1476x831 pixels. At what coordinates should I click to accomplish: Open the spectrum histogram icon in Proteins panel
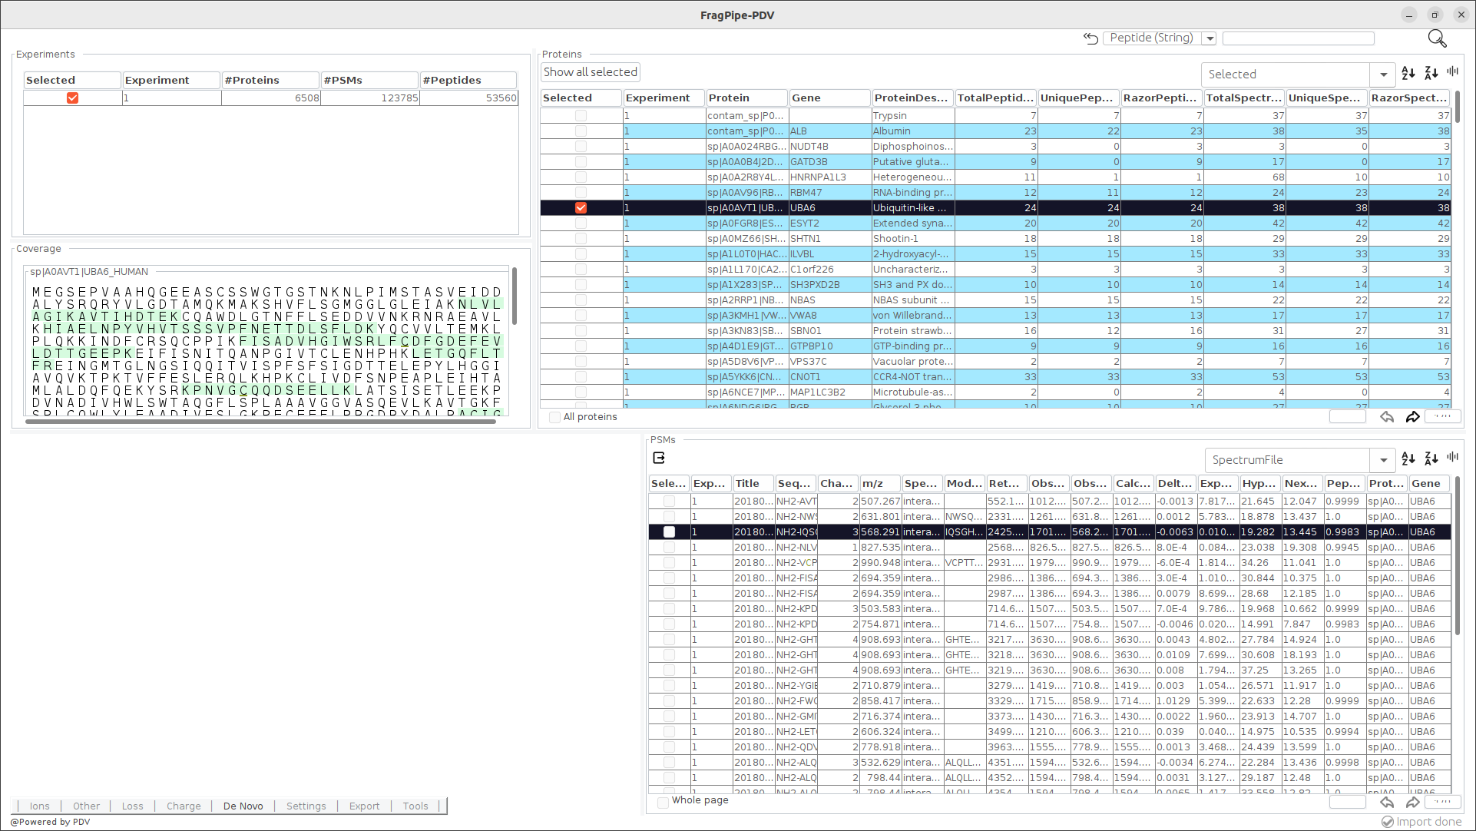tap(1452, 71)
